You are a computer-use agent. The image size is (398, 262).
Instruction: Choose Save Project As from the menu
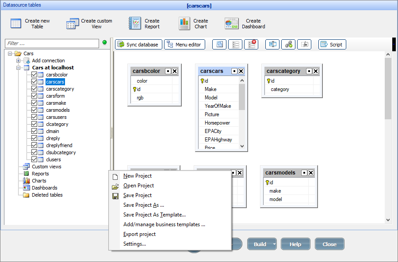coord(142,205)
